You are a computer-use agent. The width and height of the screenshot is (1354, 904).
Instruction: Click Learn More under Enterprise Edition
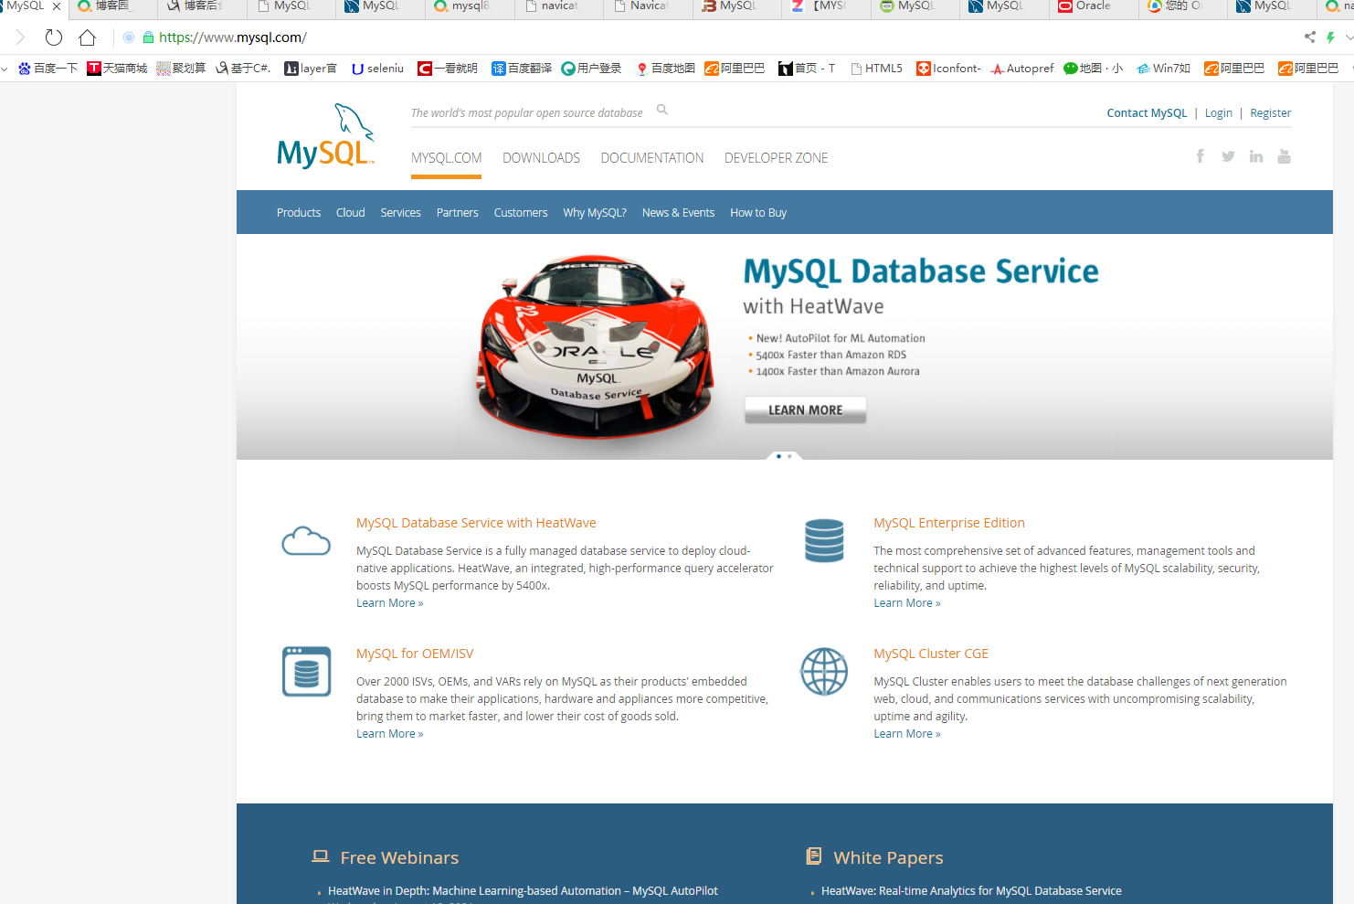coord(906,603)
